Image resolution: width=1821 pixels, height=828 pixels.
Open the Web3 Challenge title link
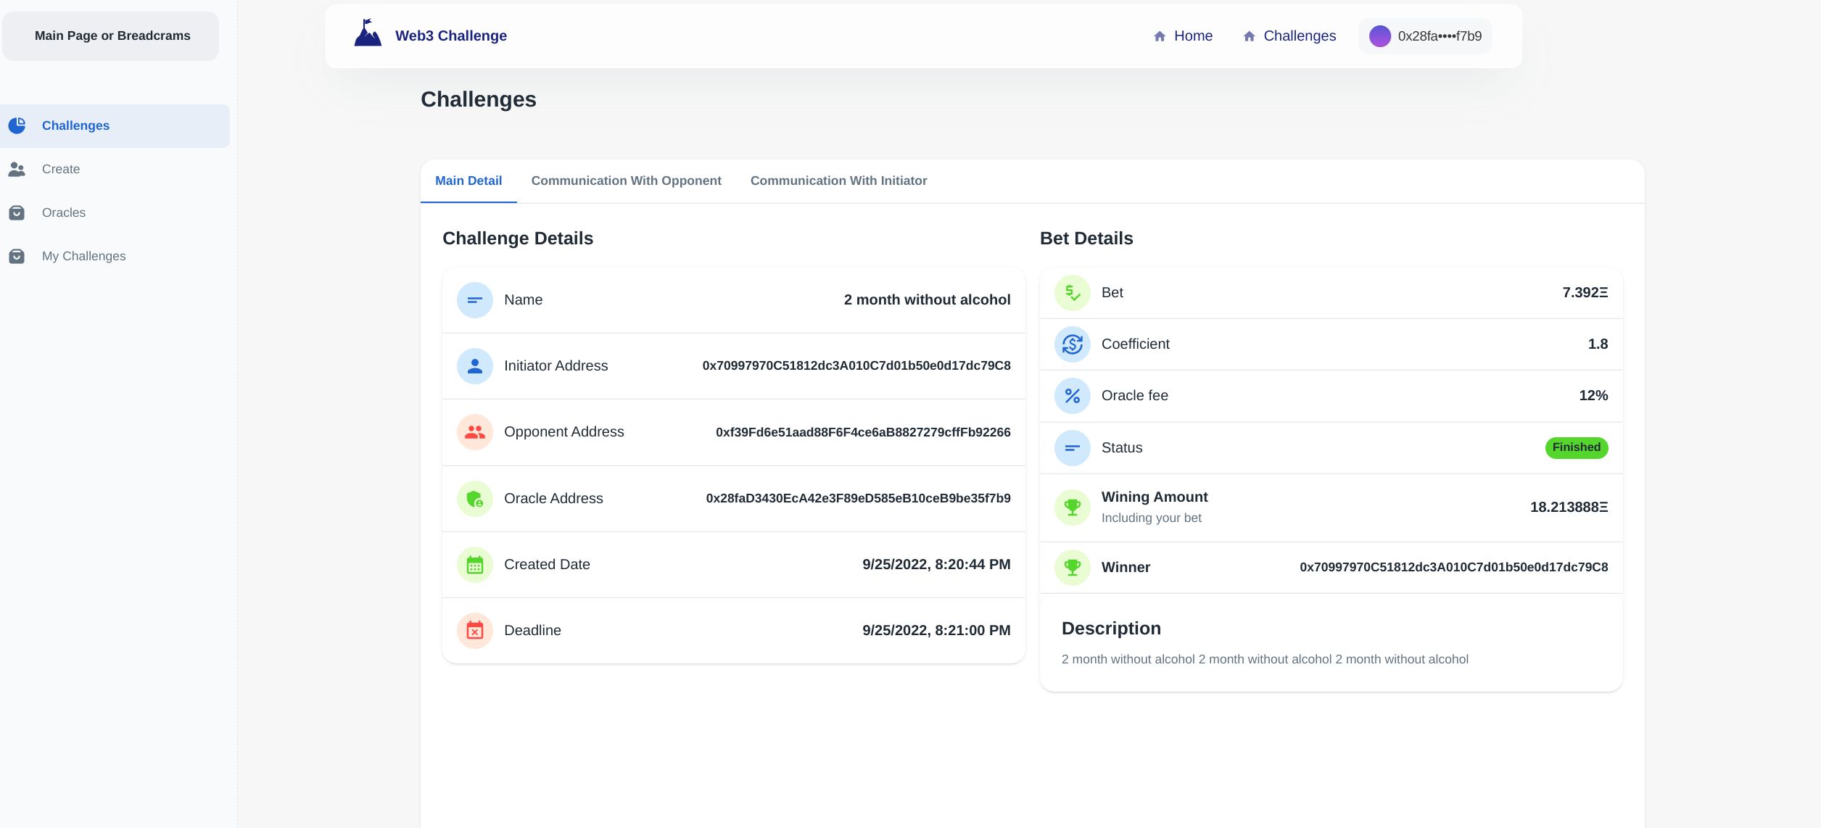pos(450,36)
